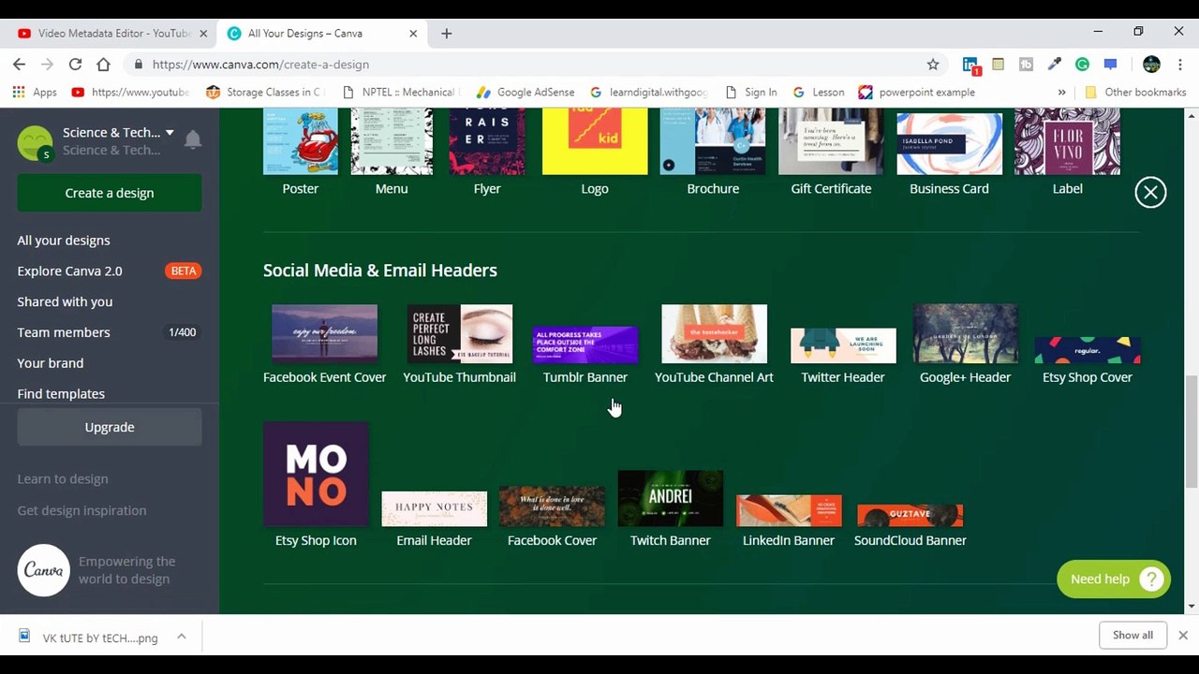
Task: Open the Other bookmarks folder
Action: (1135, 93)
